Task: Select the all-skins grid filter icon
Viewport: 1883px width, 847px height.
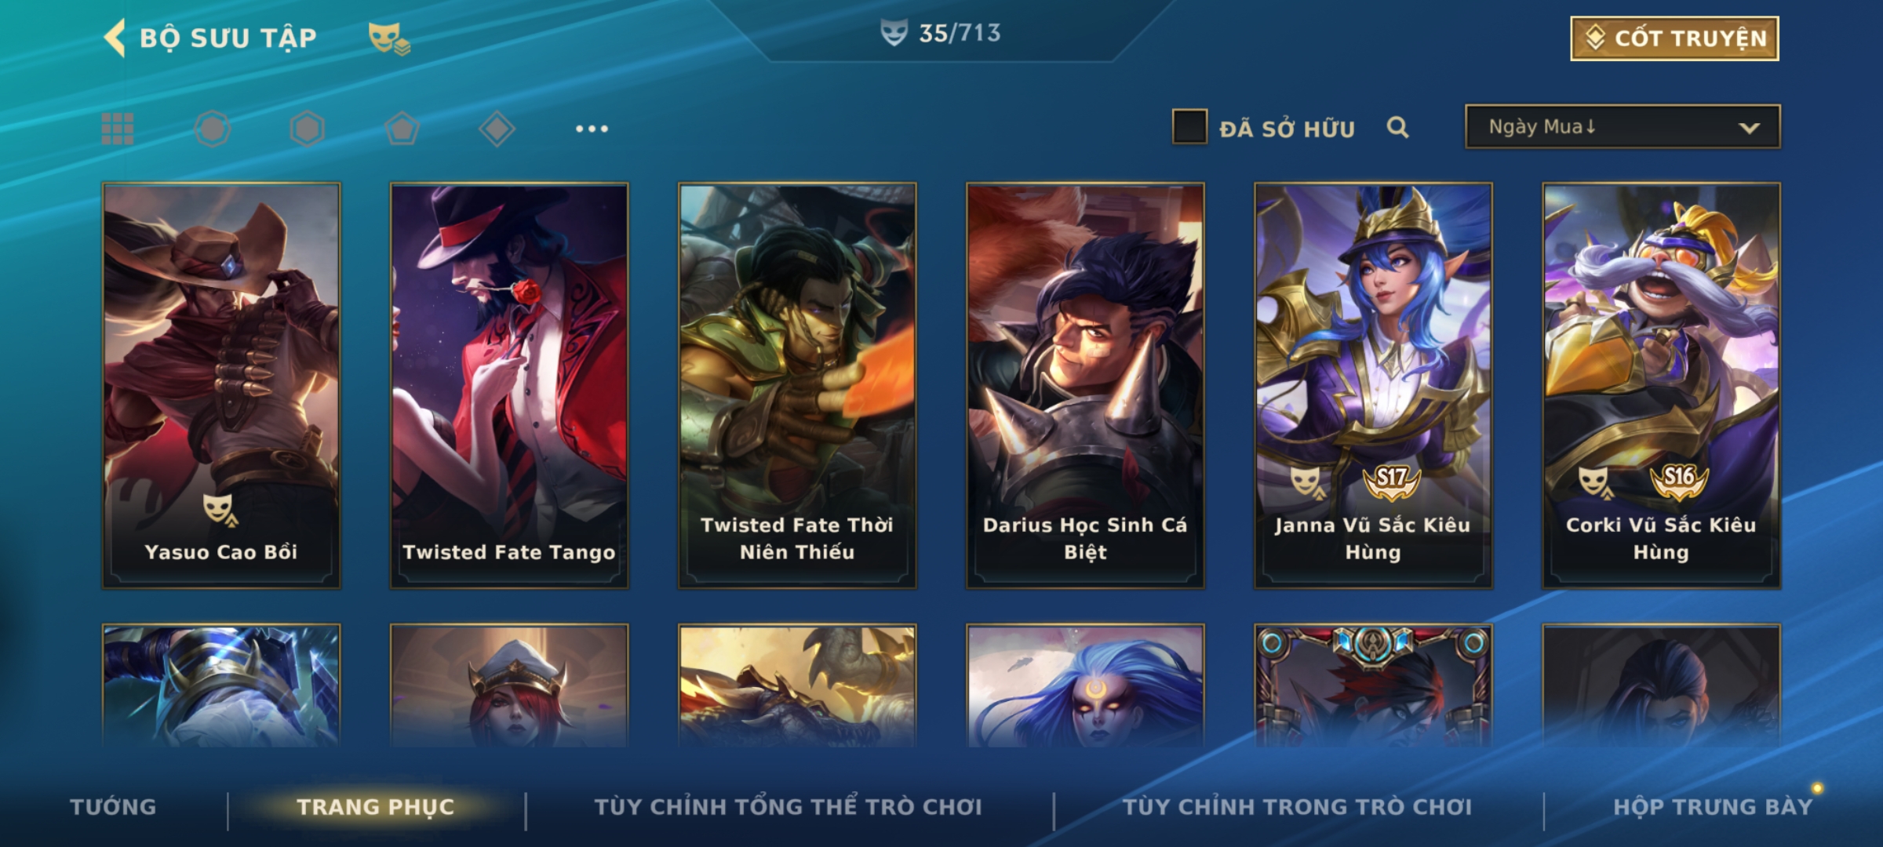Action: 118,129
